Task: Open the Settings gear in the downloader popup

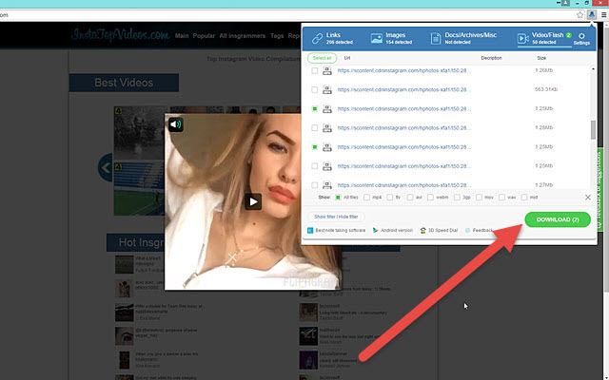Action: pyautogui.click(x=581, y=38)
